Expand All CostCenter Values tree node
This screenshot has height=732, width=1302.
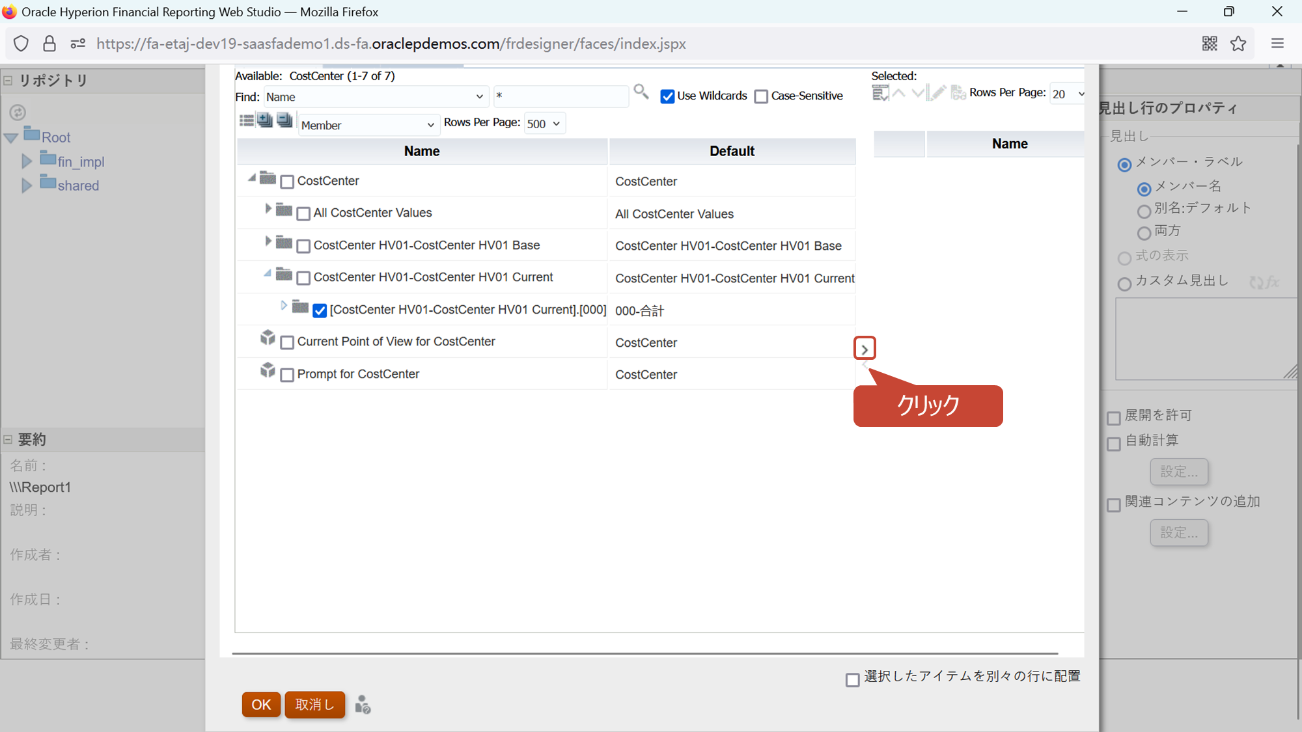point(268,209)
